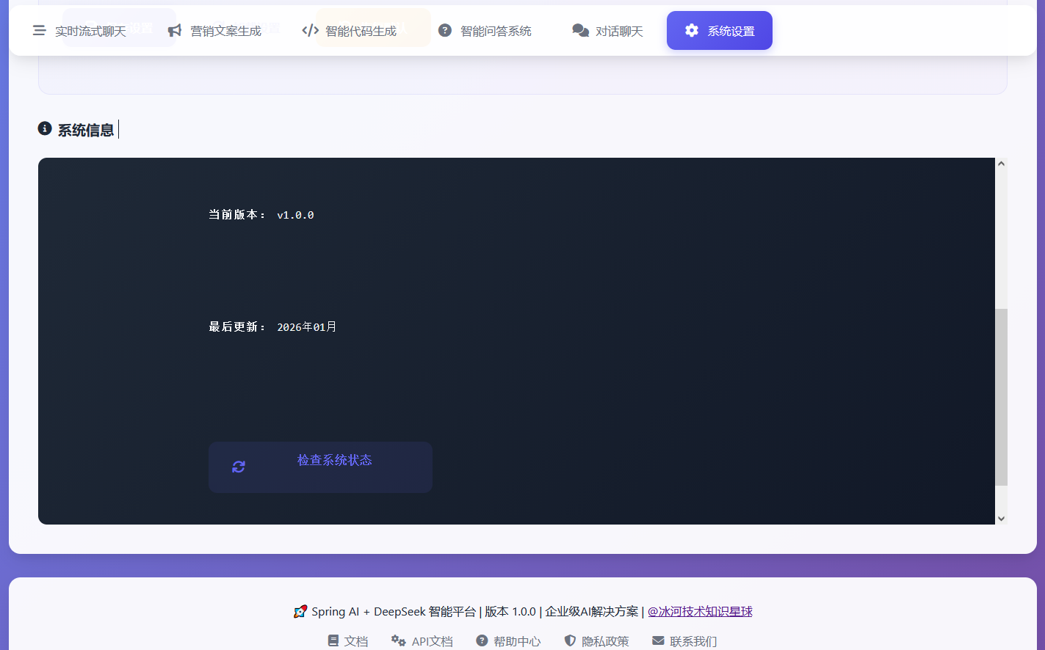The height and width of the screenshot is (650, 1045).
Task: Click the hamburger icon beside 实时流式聊天
Action: coord(40,31)
